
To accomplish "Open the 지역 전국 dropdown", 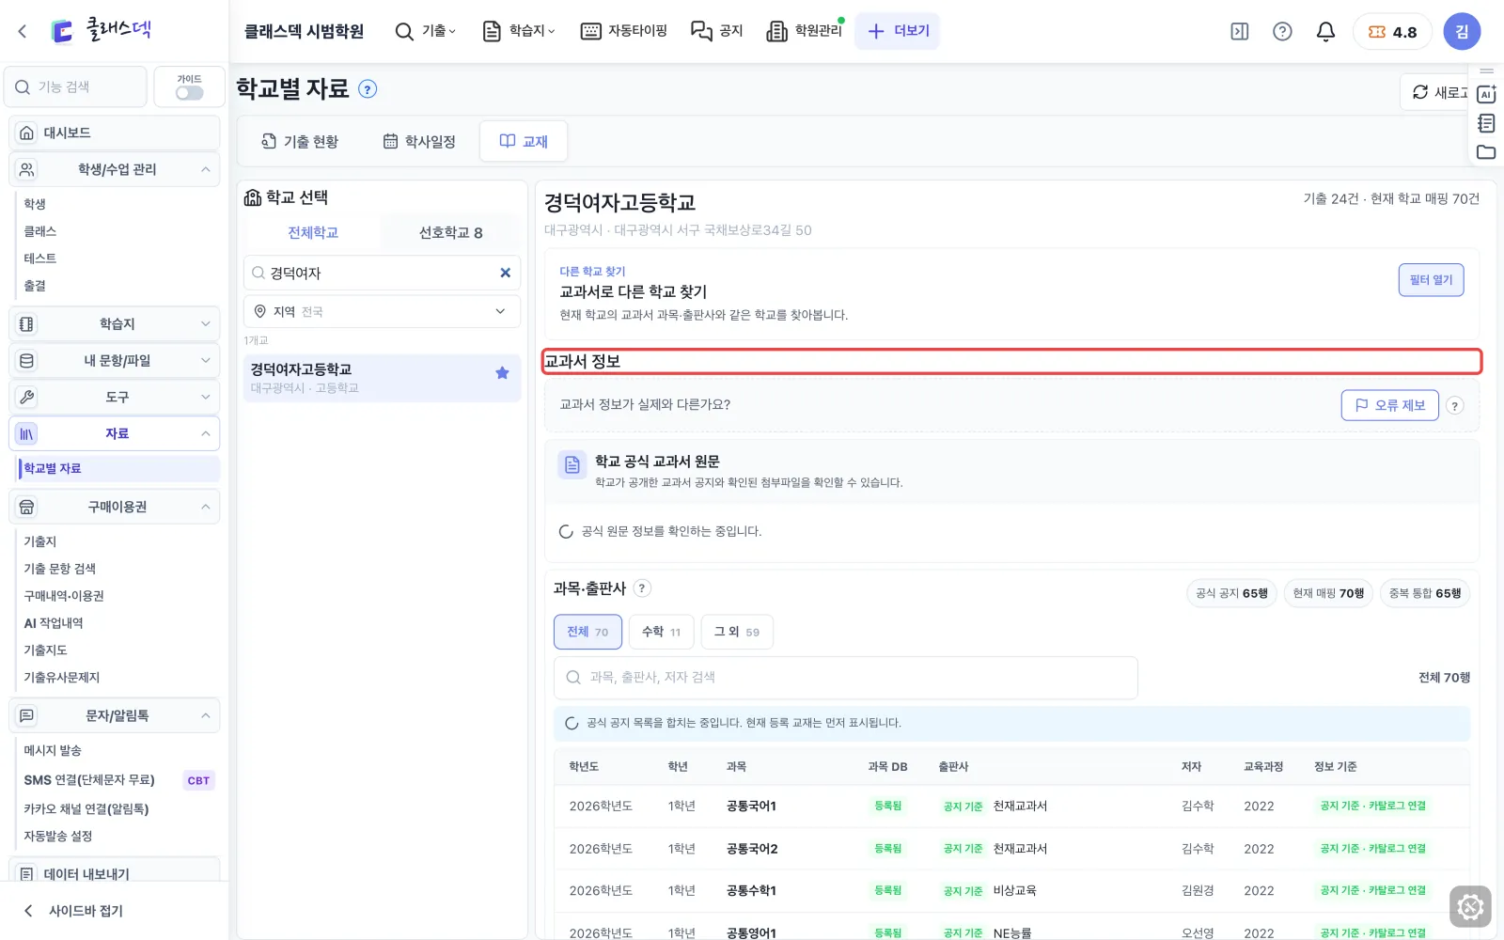I will [x=382, y=311].
